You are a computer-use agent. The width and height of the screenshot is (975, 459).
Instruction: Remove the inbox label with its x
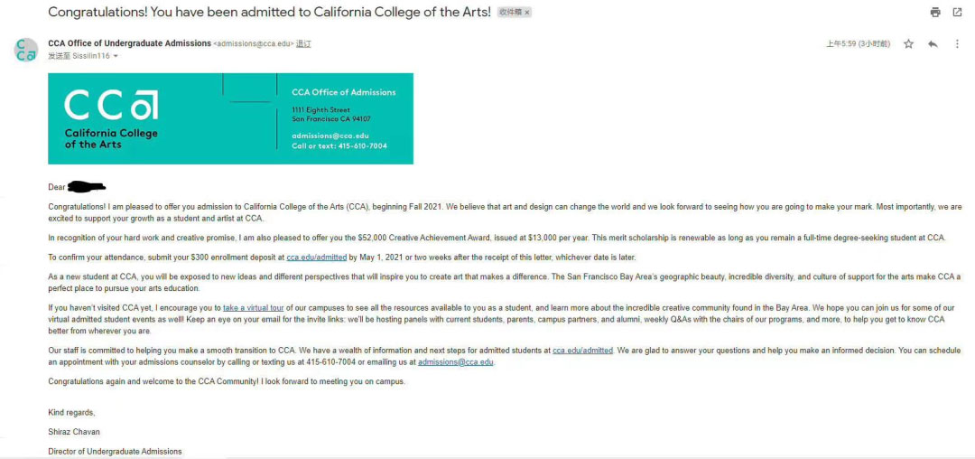[x=527, y=13]
